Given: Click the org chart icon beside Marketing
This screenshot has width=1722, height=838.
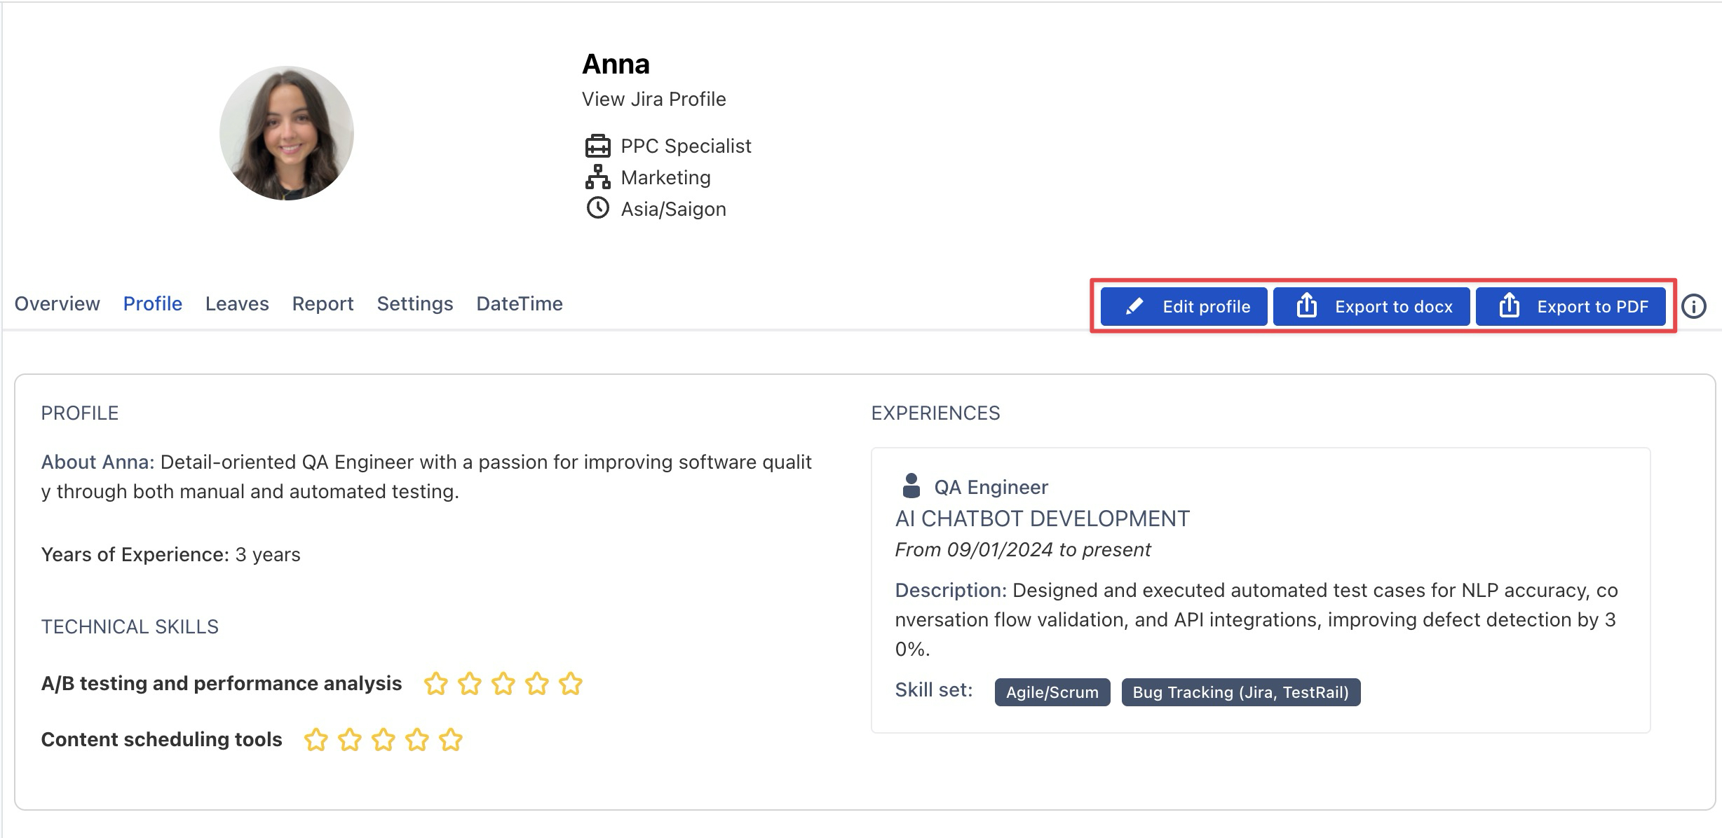Looking at the screenshot, I should coord(597,177).
